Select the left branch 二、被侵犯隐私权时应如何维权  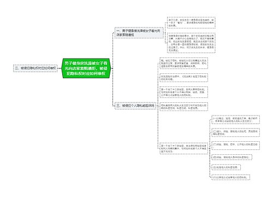pyautogui.click(x=35, y=68)
